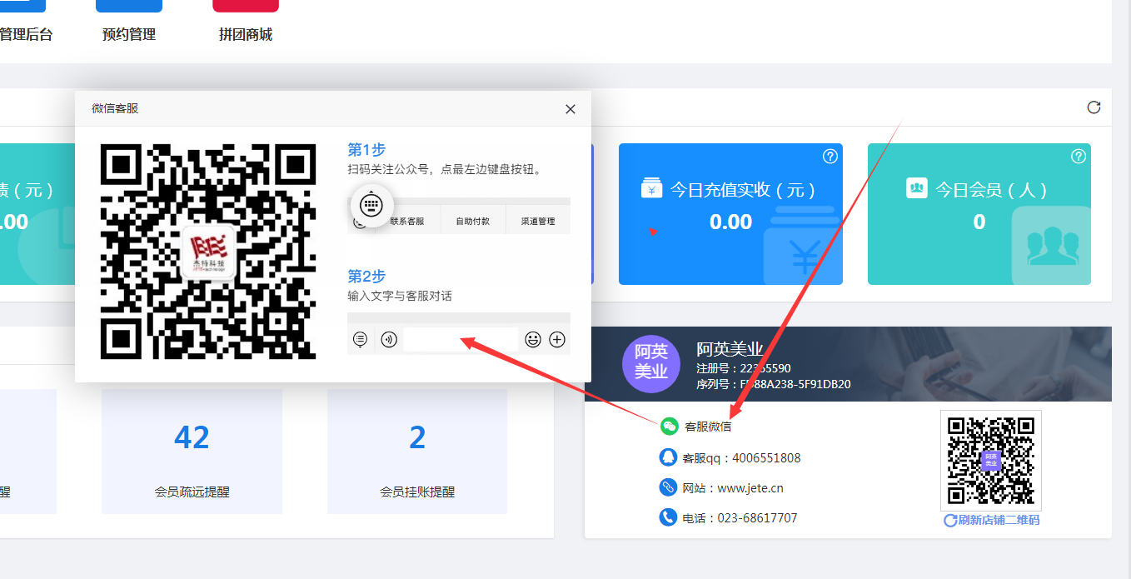
Task: Click the members icon beside 今日会员
Action: pyautogui.click(x=916, y=188)
